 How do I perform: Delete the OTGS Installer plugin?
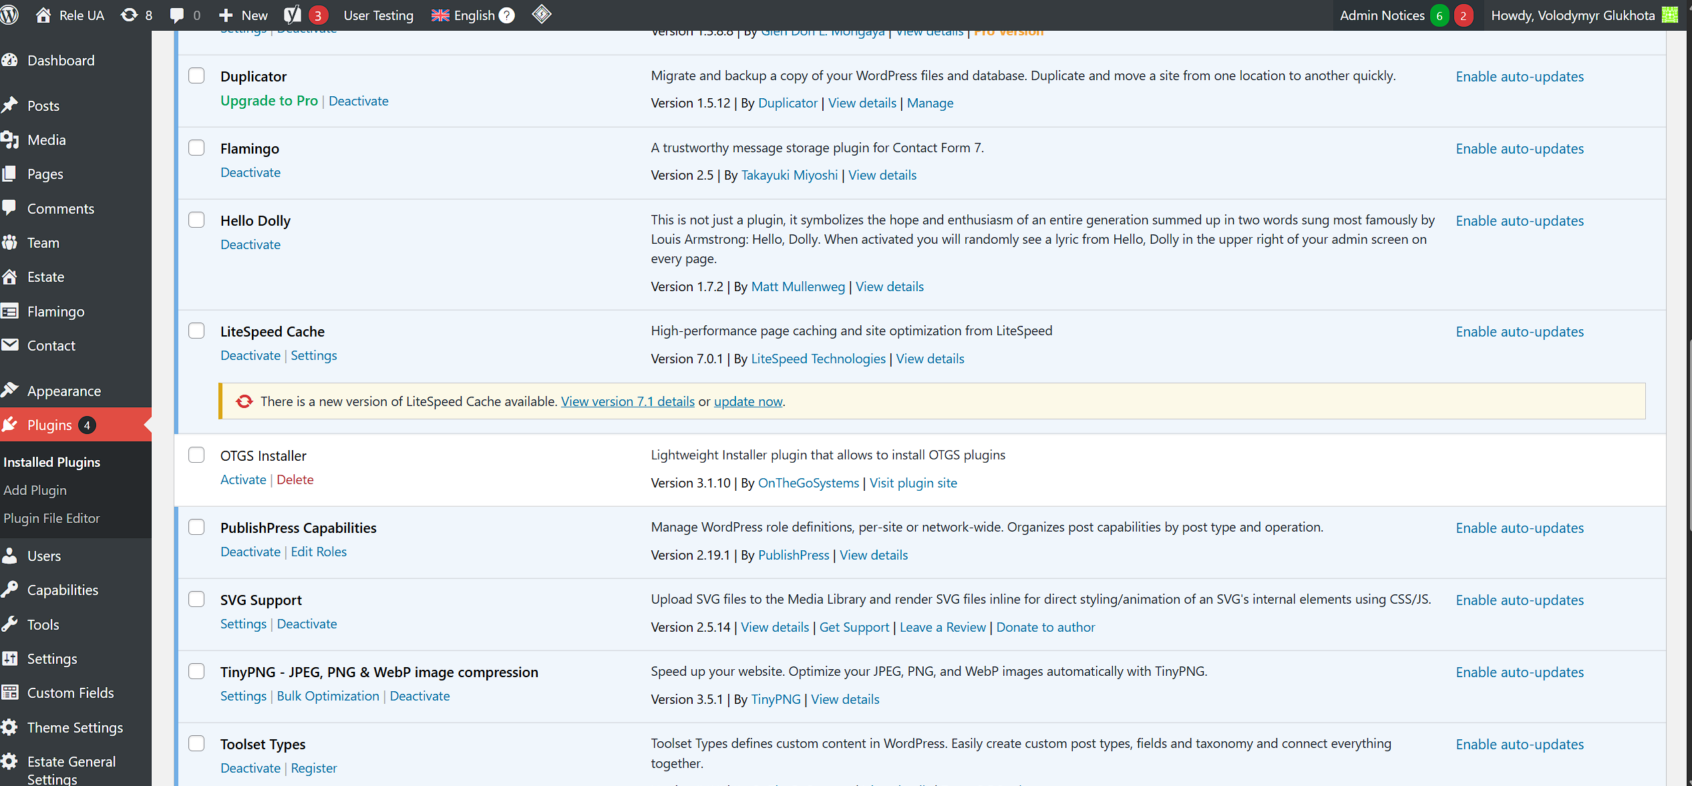point(295,479)
